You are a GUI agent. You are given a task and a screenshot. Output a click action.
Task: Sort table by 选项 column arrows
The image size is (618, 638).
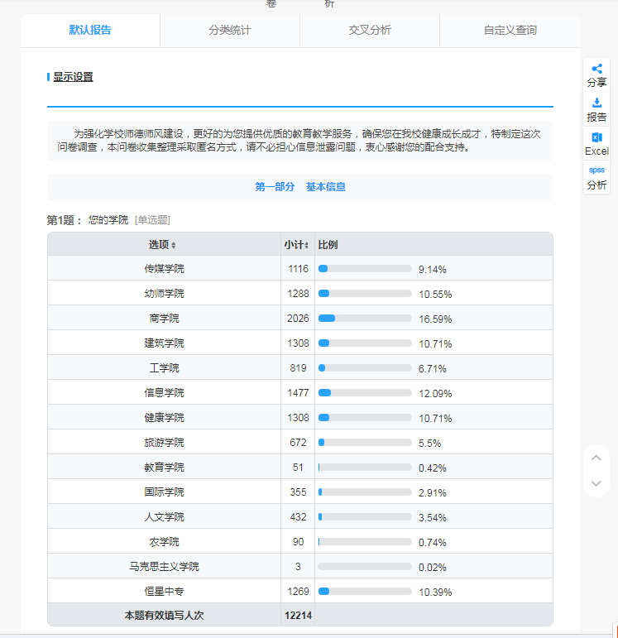click(x=174, y=246)
